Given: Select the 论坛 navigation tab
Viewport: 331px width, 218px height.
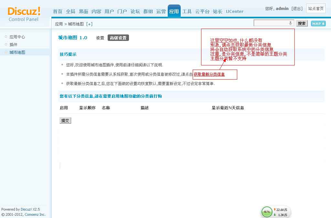Looking at the screenshot, I should click(135, 11).
